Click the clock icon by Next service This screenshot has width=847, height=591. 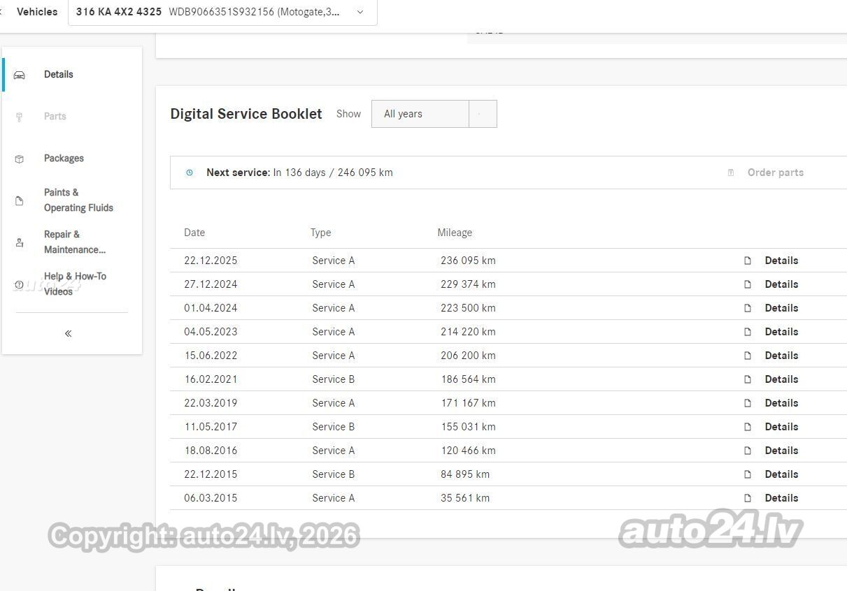(x=190, y=173)
